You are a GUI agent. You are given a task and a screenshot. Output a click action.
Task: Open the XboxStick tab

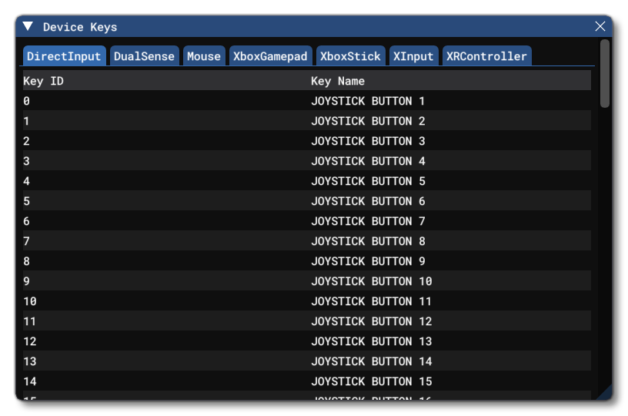tap(350, 56)
